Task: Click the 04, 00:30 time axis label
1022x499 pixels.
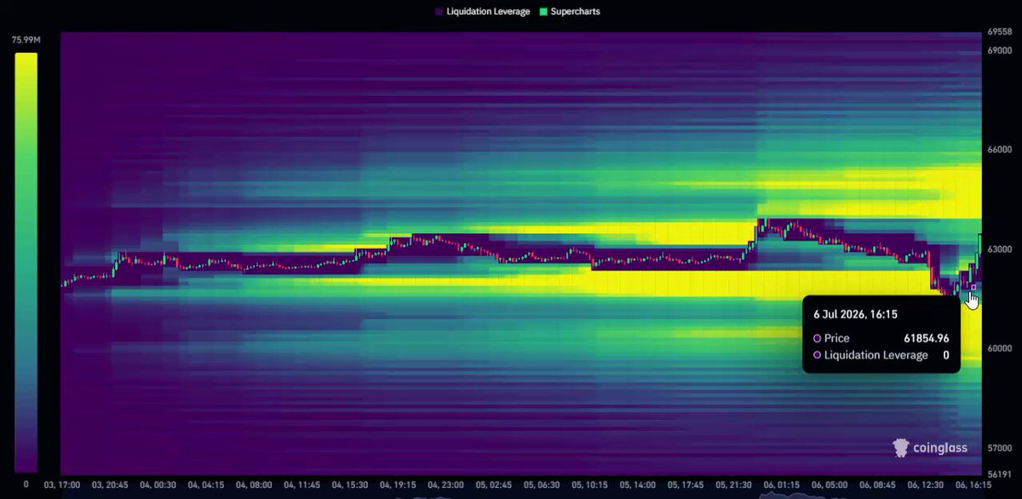Action: click(x=158, y=485)
